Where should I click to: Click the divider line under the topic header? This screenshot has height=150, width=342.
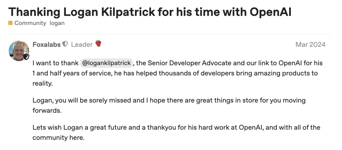click(x=169, y=34)
